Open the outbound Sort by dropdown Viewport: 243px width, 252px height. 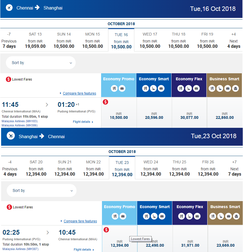click(41, 63)
